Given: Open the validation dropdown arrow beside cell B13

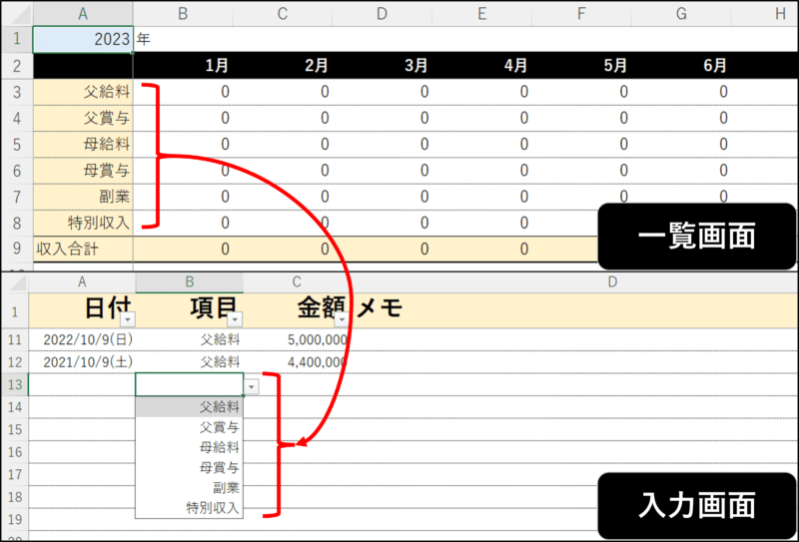Looking at the screenshot, I should point(252,387).
